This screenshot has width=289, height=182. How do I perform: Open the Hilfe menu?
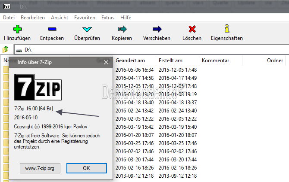(x=126, y=18)
